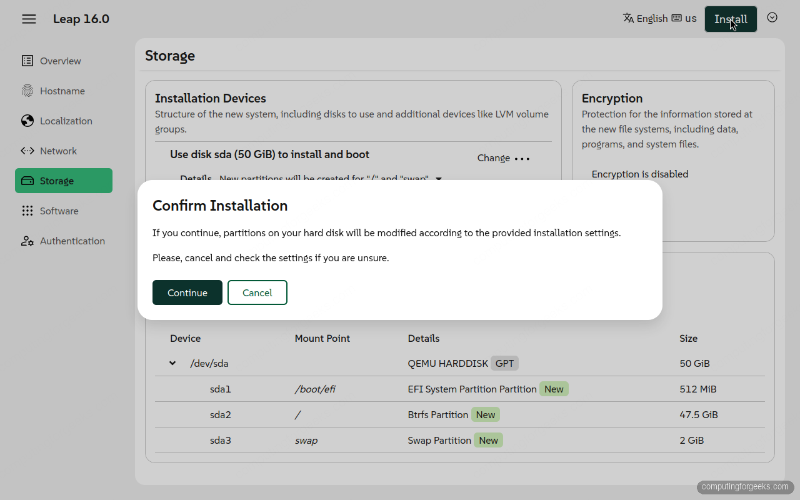Click the keyboard layout icon

pyautogui.click(x=676, y=18)
